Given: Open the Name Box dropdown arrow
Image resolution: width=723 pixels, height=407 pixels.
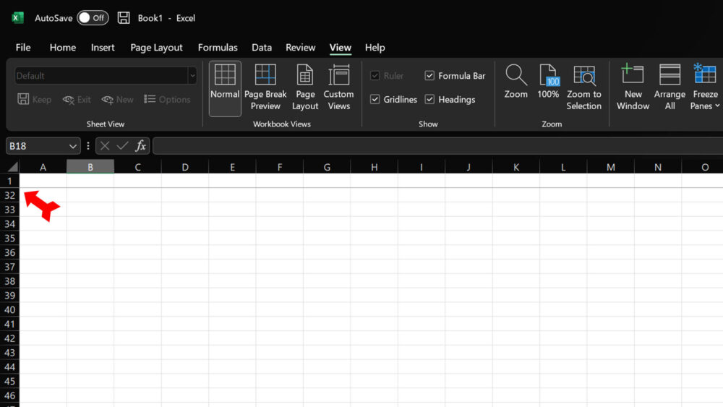Looking at the screenshot, I should point(72,146).
